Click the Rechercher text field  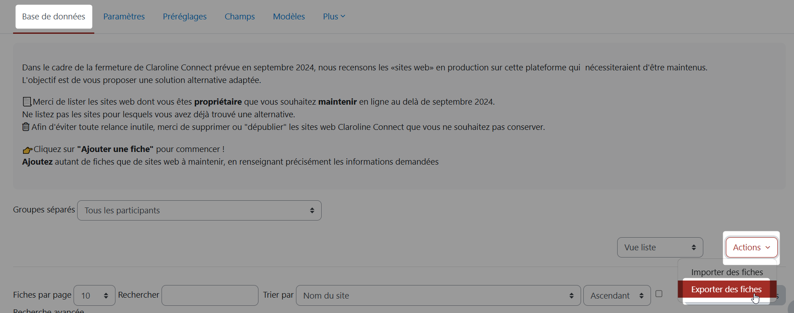[210, 295]
